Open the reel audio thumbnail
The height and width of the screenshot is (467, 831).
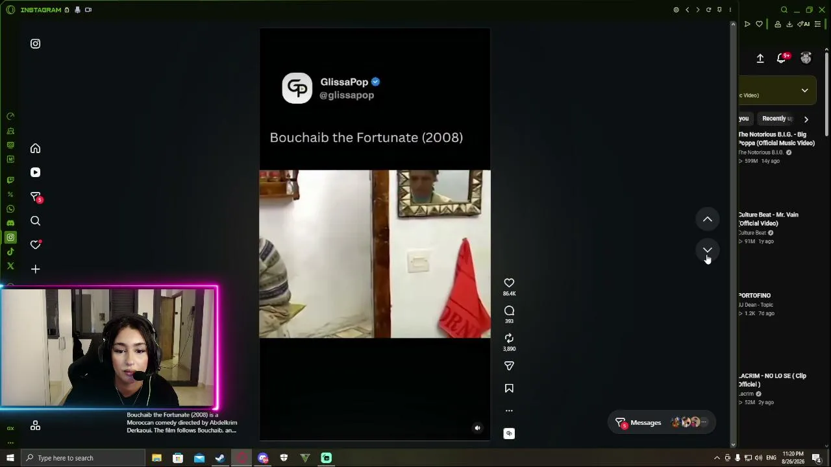pyautogui.click(x=509, y=433)
